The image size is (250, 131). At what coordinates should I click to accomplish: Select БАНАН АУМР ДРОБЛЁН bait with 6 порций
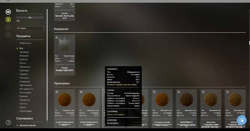pos(211,108)
